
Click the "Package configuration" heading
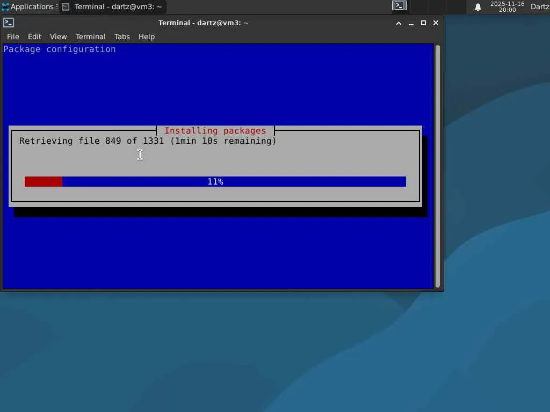click(x=60, y=49)
